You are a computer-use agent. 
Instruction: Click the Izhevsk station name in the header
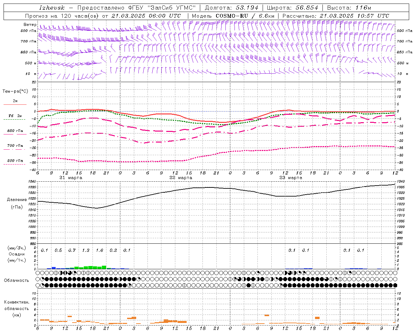[52, 8]
